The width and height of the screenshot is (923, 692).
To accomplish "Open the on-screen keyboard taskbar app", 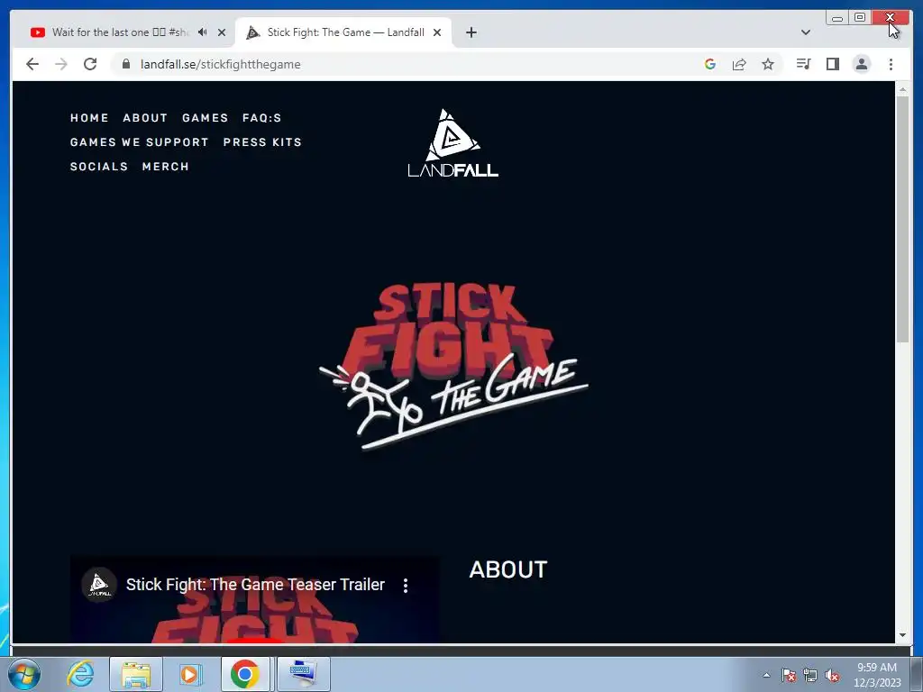I will (x=303, y=674).
